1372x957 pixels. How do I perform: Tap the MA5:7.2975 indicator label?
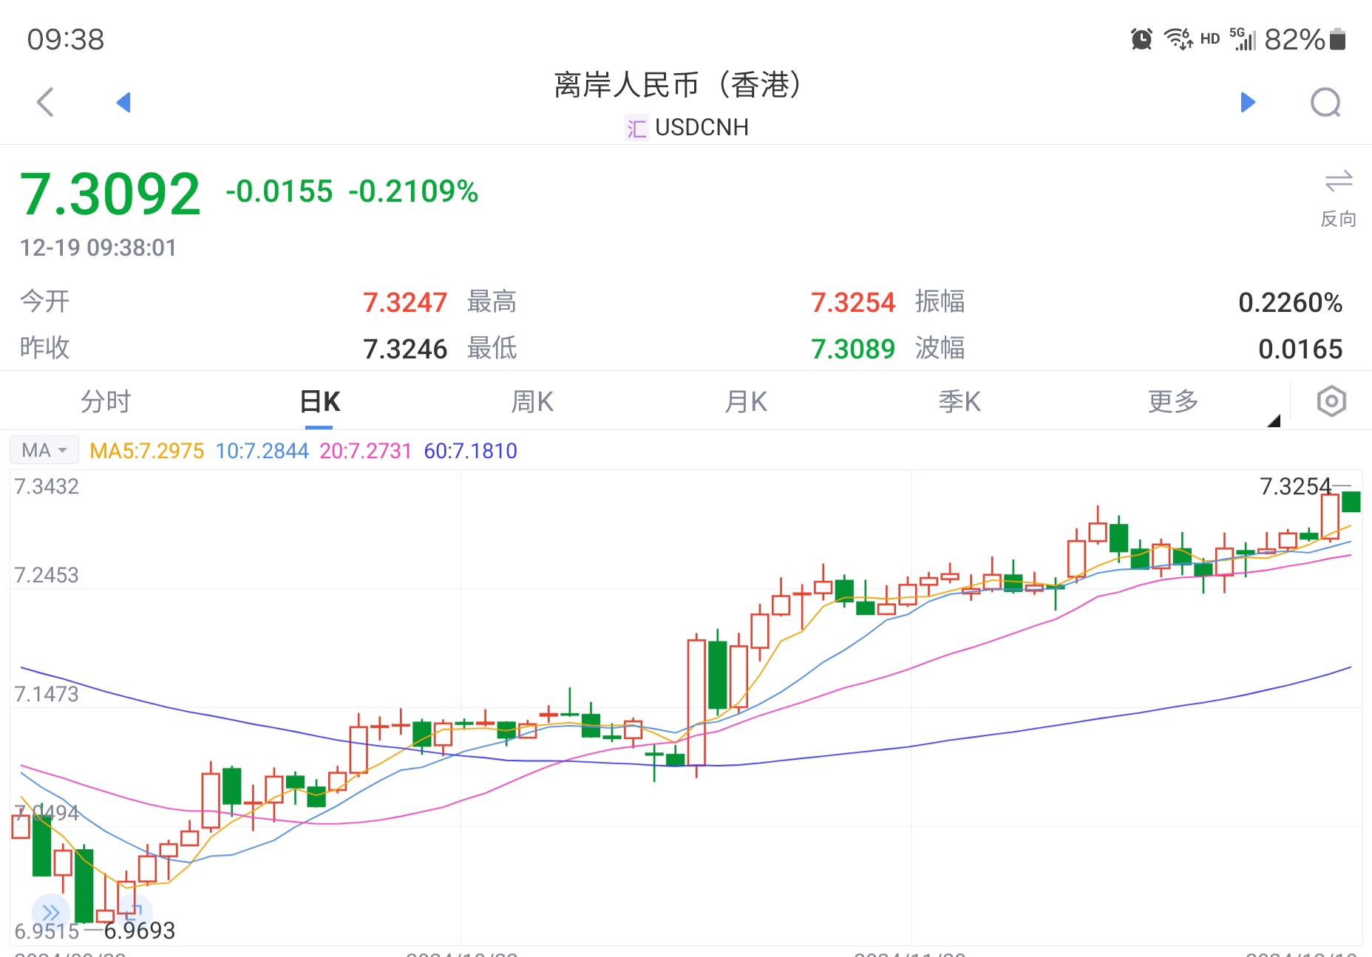(146, 451)
